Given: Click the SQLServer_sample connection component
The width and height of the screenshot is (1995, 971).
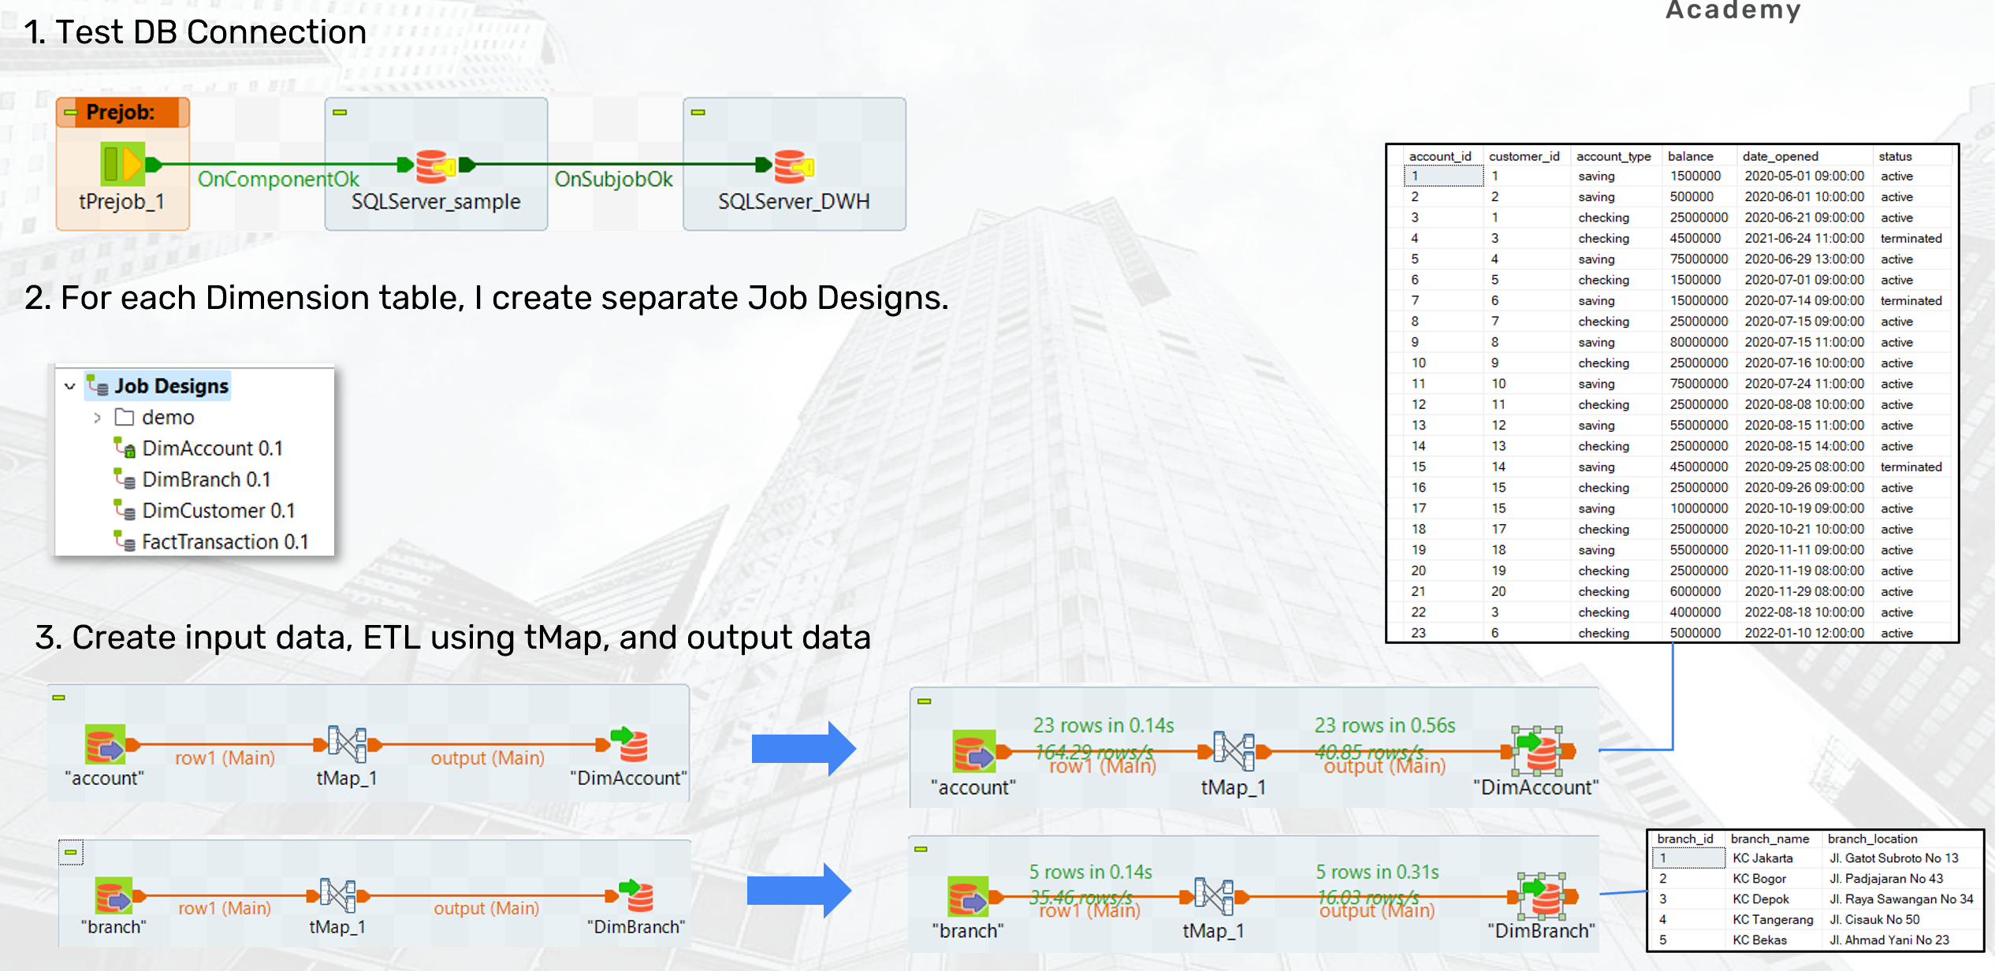Looking at the screenshot, I should point(435,166).
